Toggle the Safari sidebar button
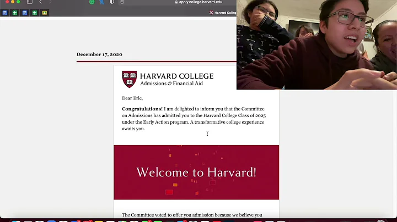 (x=30, y=2)
